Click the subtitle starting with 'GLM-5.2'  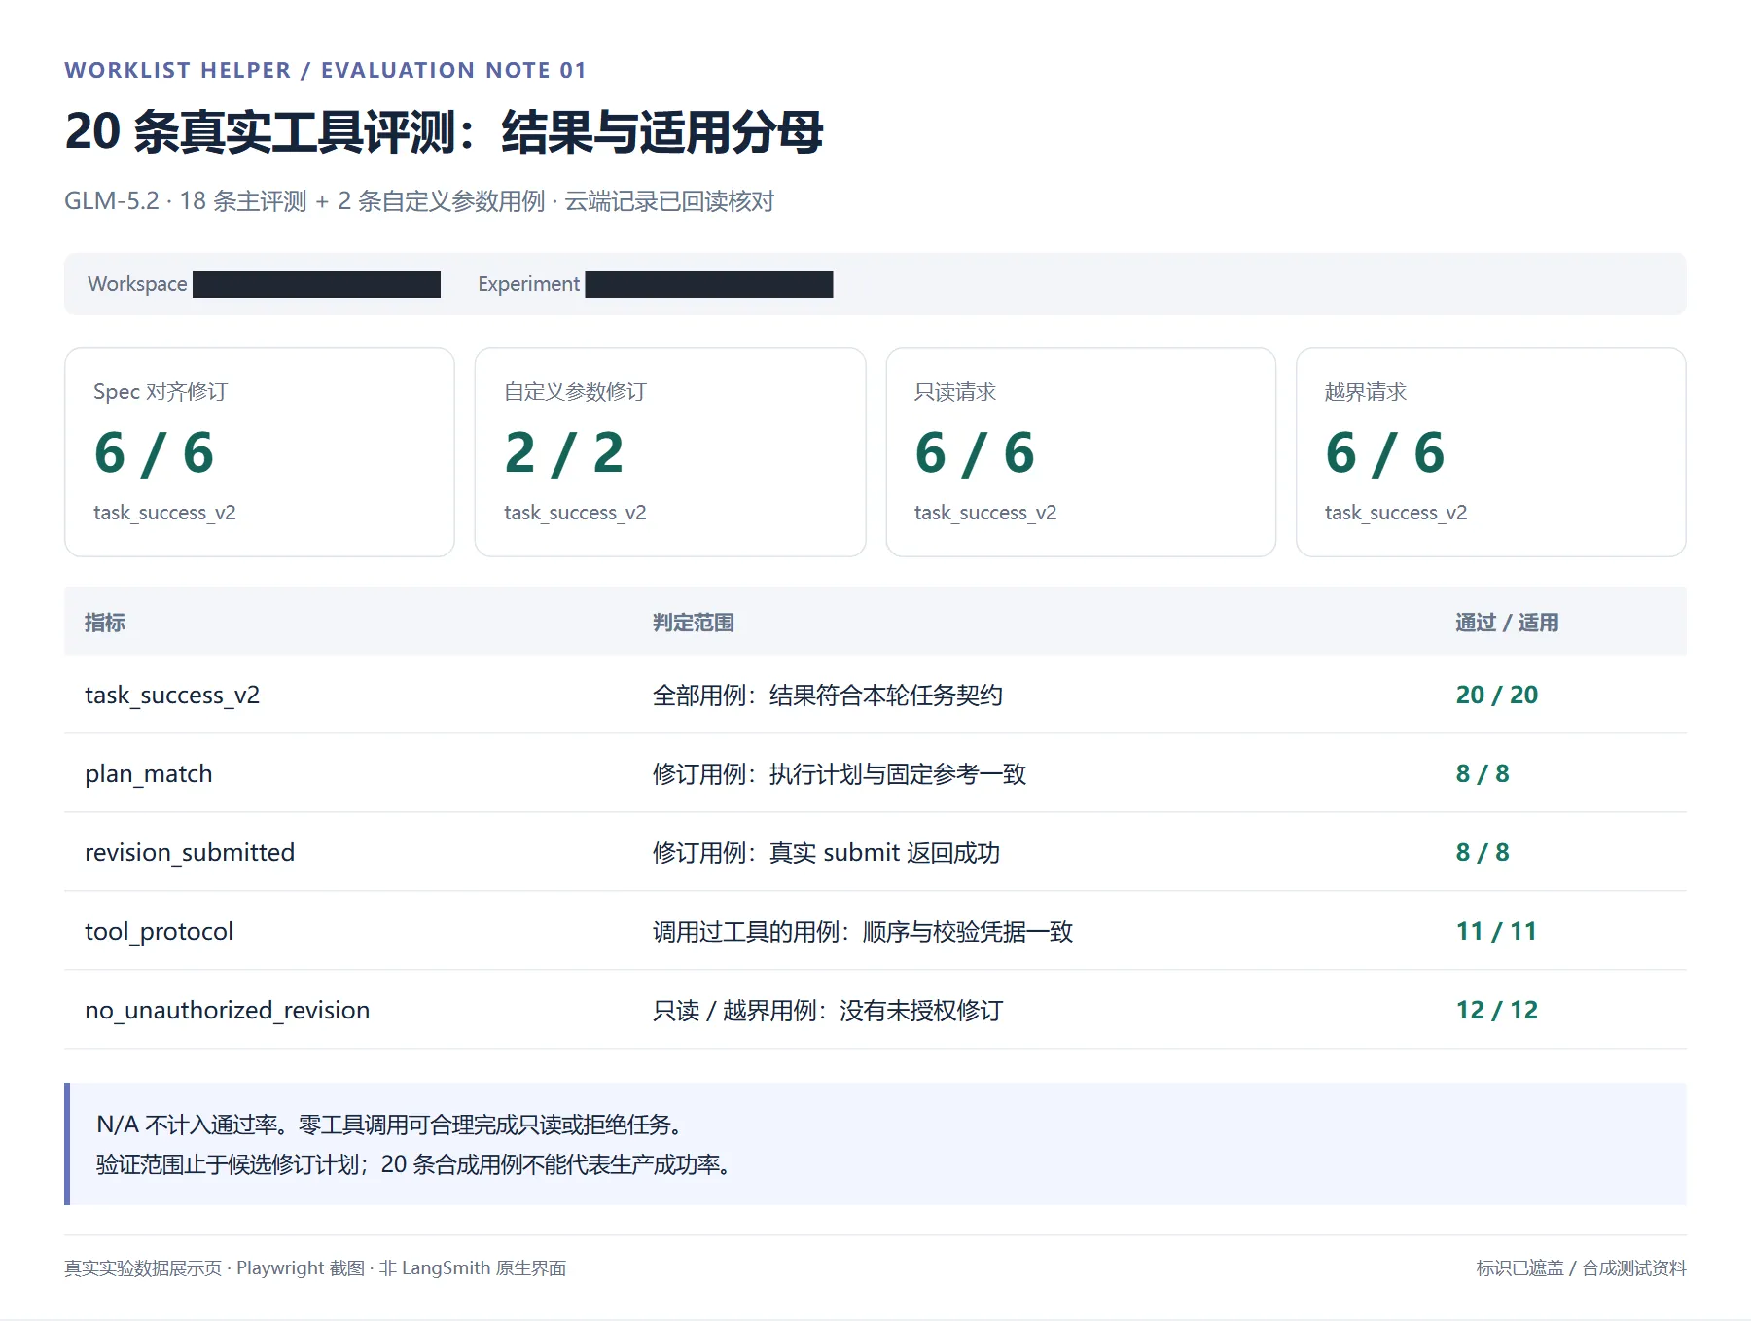click(419, 201)
